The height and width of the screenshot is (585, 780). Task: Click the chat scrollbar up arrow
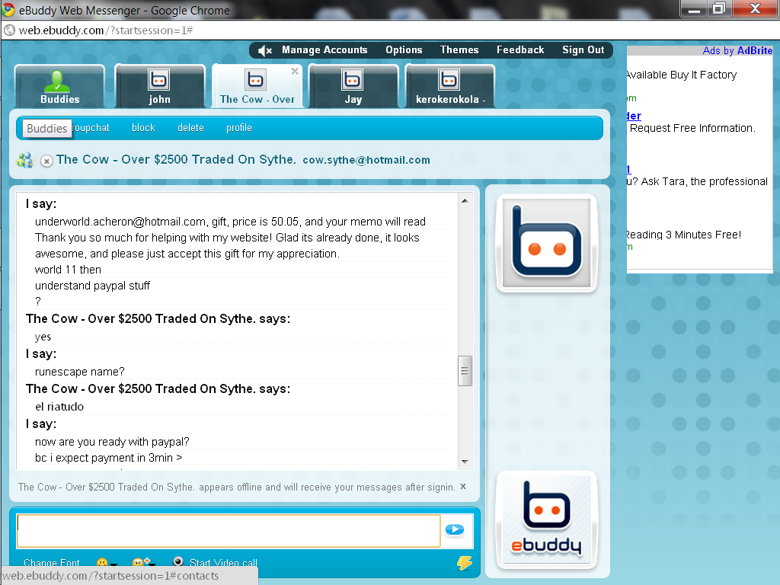pyautogui.click(x=465, y=201)
